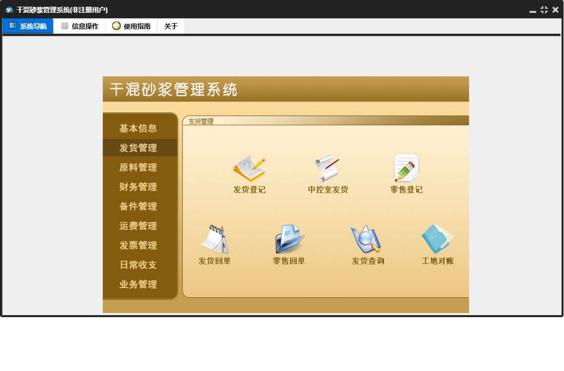
Task: Select 原料管理 in the sidebar
Action: point(139,167)
